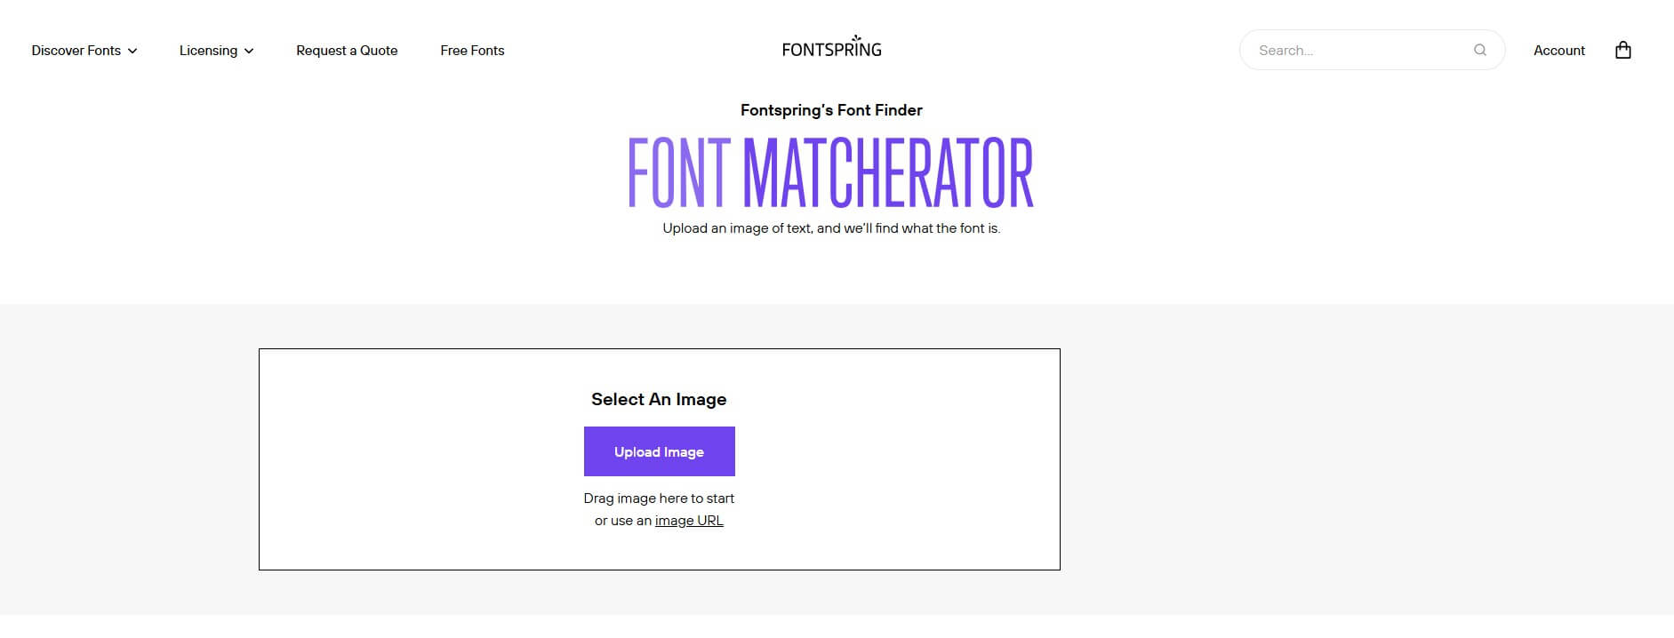The height and width of the screenshot is (638, 1674).
Task: Click the Drag image here text
Action: [x=659, y=498]
